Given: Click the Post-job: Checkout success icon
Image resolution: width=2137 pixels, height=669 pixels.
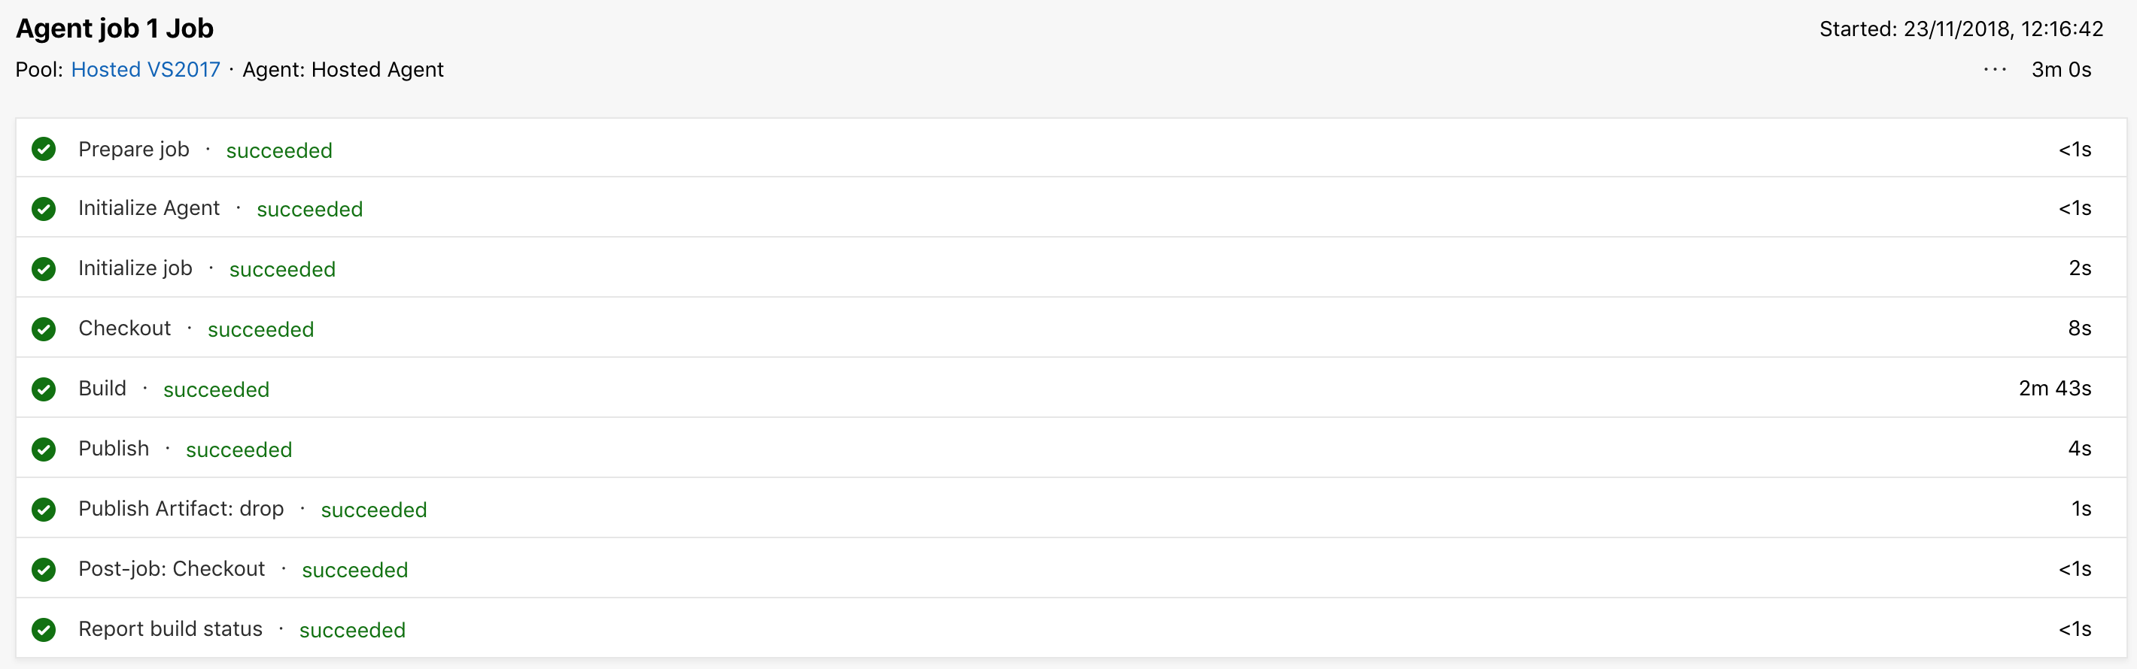Looking at the screenshot, I should [43, 570].
